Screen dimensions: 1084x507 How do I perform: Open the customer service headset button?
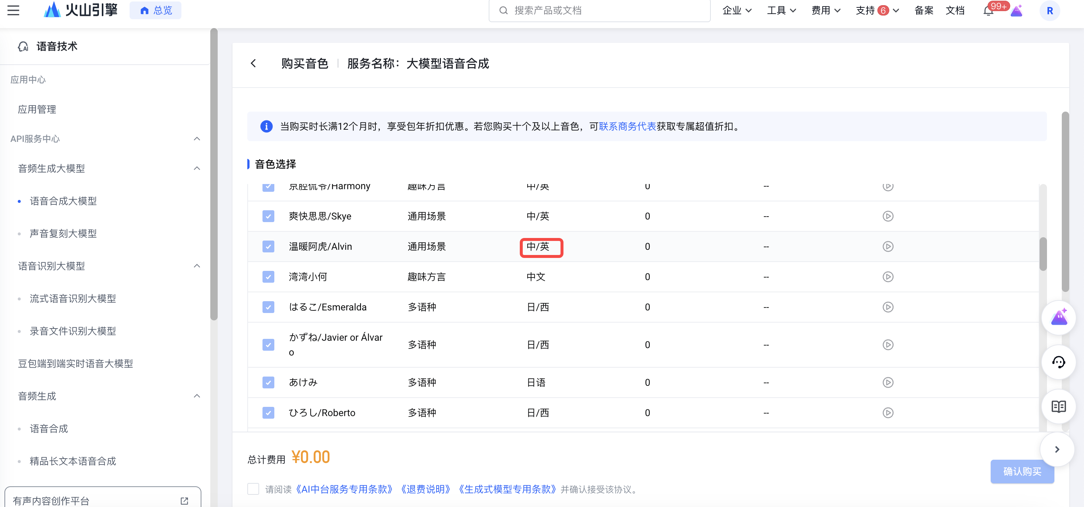pyautogui.click(x=1058, y=362)
